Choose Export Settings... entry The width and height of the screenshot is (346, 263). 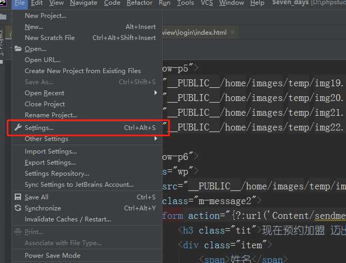[x=87, y=163]
